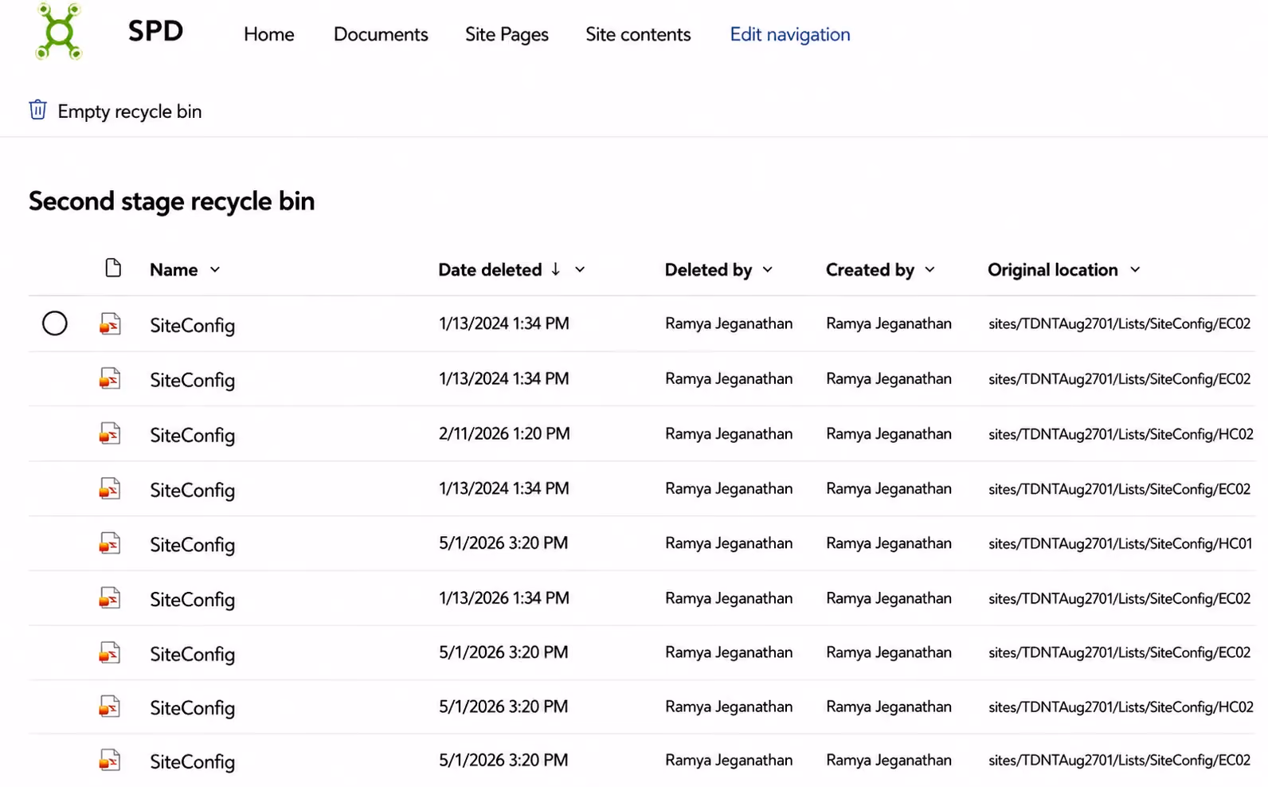The image size is (1268, 787).
Task: Expand the Original location column dropdown
Action: pos(1135,270)
